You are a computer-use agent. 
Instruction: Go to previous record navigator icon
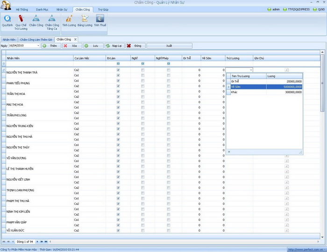[13, 242]
